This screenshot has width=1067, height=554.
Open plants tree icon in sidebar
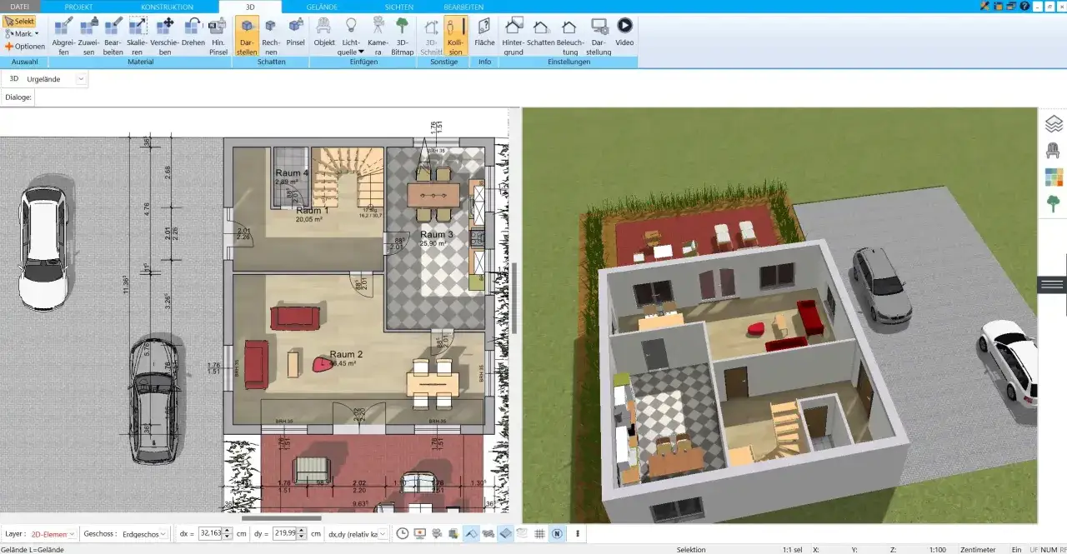pos(1054,203)
